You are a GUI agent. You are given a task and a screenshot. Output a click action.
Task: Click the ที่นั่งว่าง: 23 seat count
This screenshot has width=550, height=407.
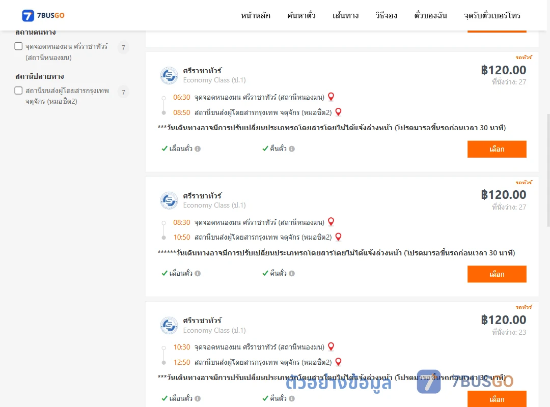click(509, 332)
